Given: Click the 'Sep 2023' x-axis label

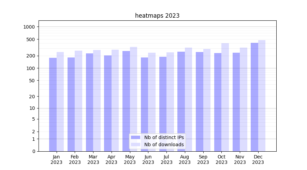Looking at the screenshot, I should tap(203, 159).
